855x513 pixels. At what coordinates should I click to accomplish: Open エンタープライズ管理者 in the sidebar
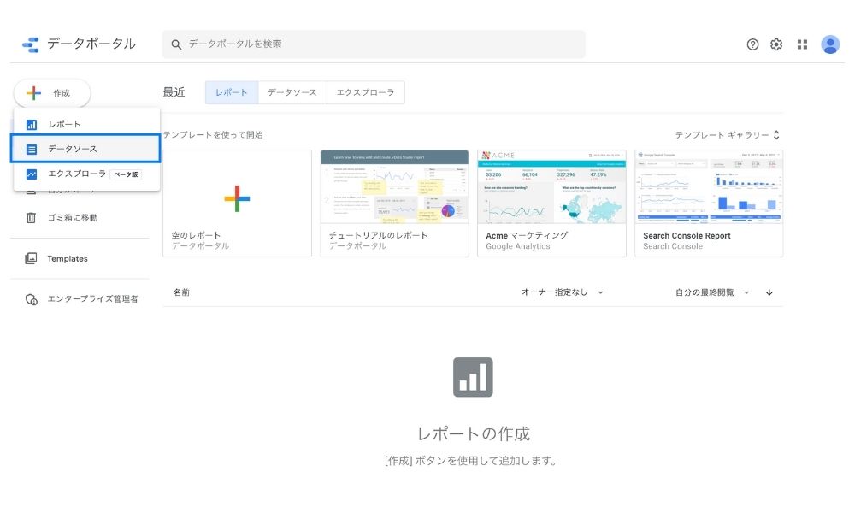[x=80, y=299]
